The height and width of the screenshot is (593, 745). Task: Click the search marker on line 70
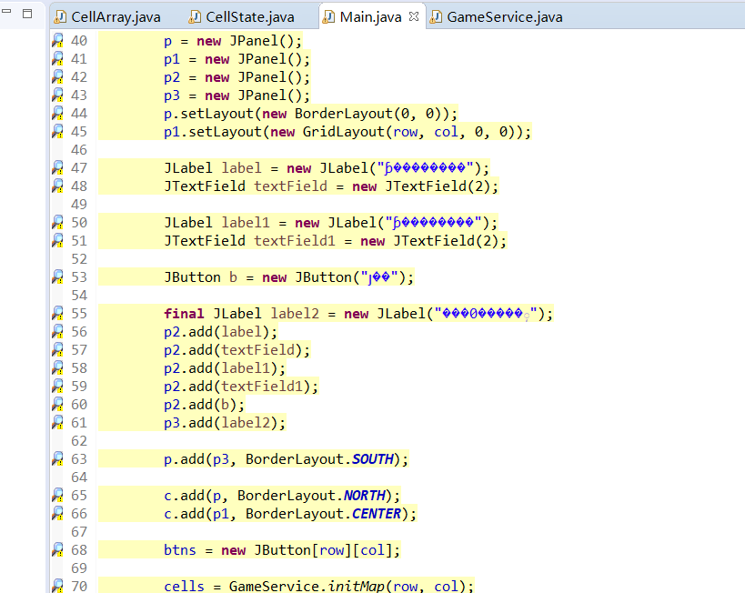coord(57,586)
